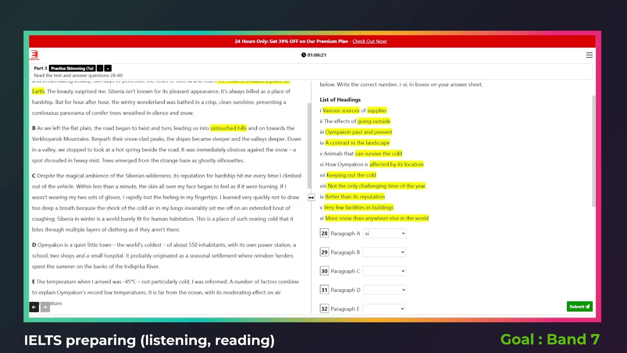
Task: Click heading 'Keeping out the cold'
Action: pos(351,175)
